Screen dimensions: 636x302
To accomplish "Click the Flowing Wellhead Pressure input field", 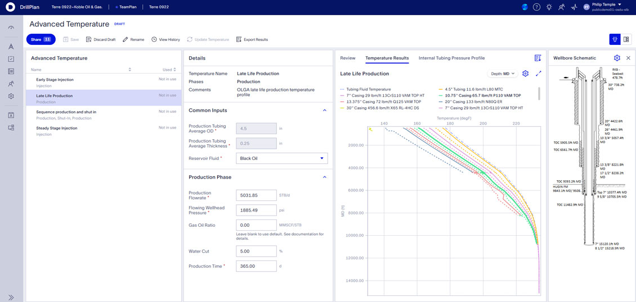I will (256, 211).
